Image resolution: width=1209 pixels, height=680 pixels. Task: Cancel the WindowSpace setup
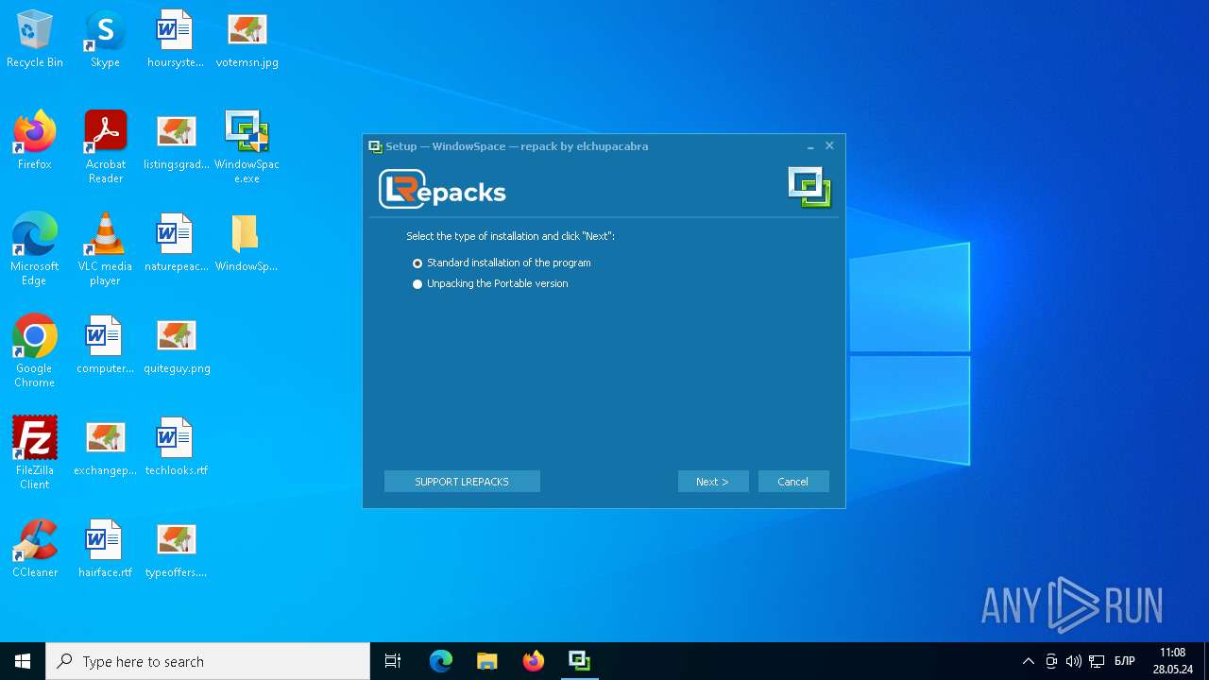[793, 482]
